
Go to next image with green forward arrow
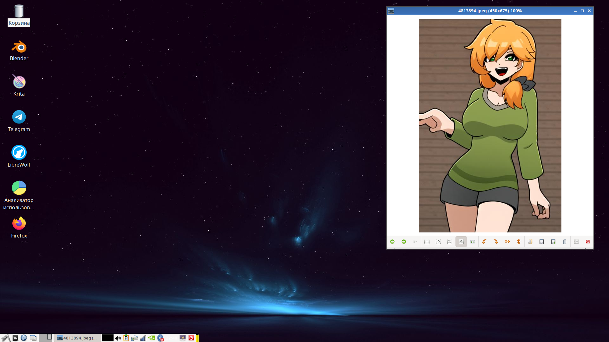click(404, 242)
